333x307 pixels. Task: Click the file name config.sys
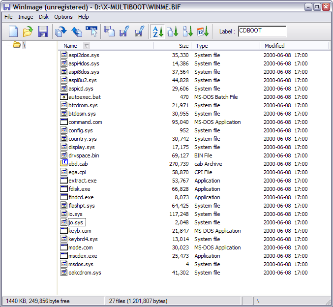81,130
